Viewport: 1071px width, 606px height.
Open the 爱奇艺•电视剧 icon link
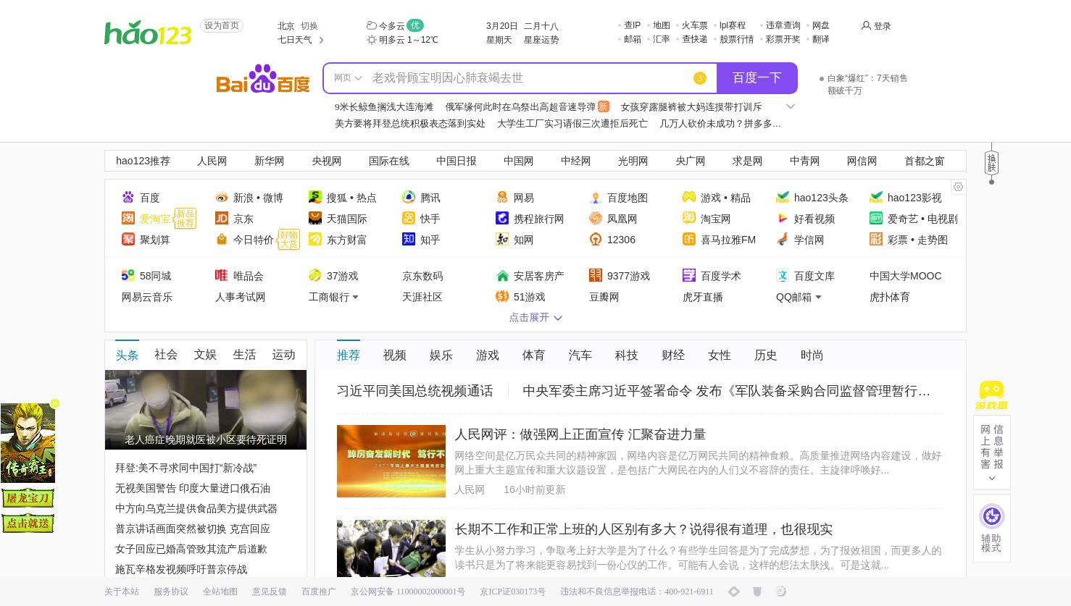pyautogui.click(x=876, y=218)
